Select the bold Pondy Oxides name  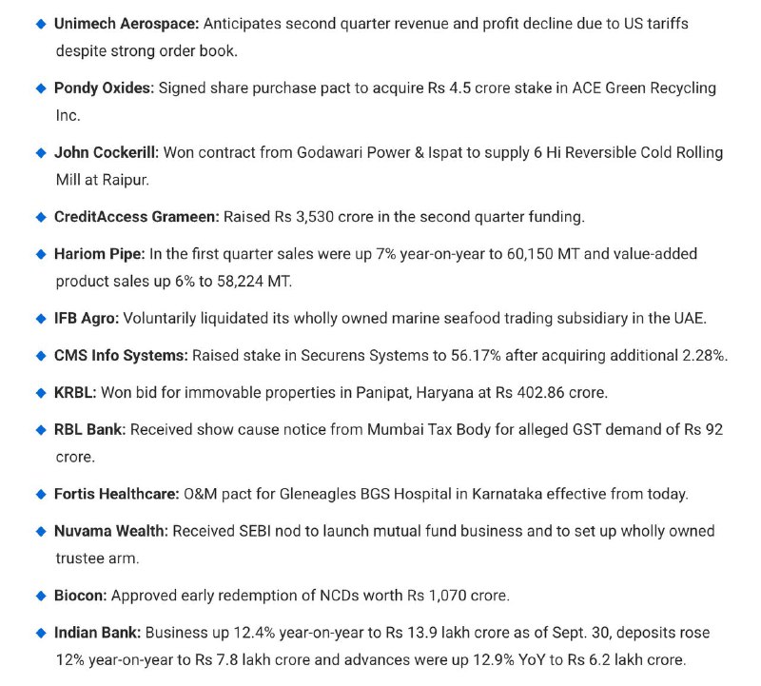click(x=104, y=88)
